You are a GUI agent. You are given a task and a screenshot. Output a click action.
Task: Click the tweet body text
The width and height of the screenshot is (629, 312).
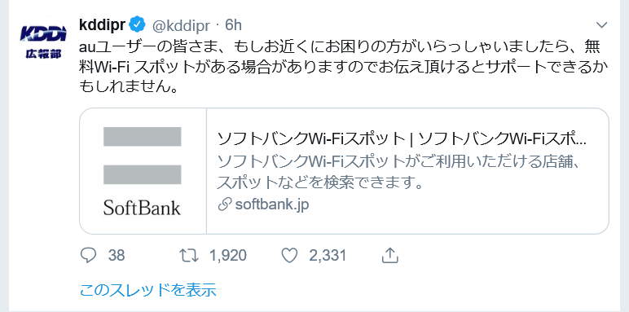point(340,67)
